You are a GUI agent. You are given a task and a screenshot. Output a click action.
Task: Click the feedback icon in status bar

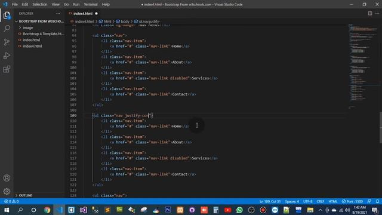click(369, 201)
